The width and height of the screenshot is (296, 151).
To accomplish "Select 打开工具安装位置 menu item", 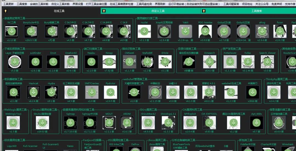I will (96, 4).
